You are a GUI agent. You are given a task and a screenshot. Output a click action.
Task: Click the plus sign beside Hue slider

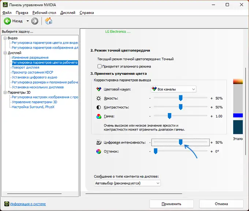tap(212, 151)
